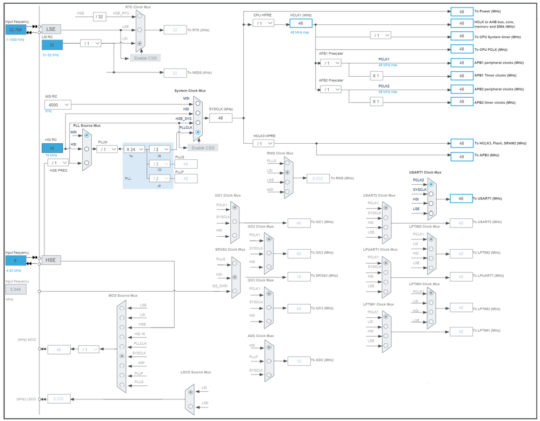Open the PLL X 24 multiplier dropdown

[x=134, y=149]
